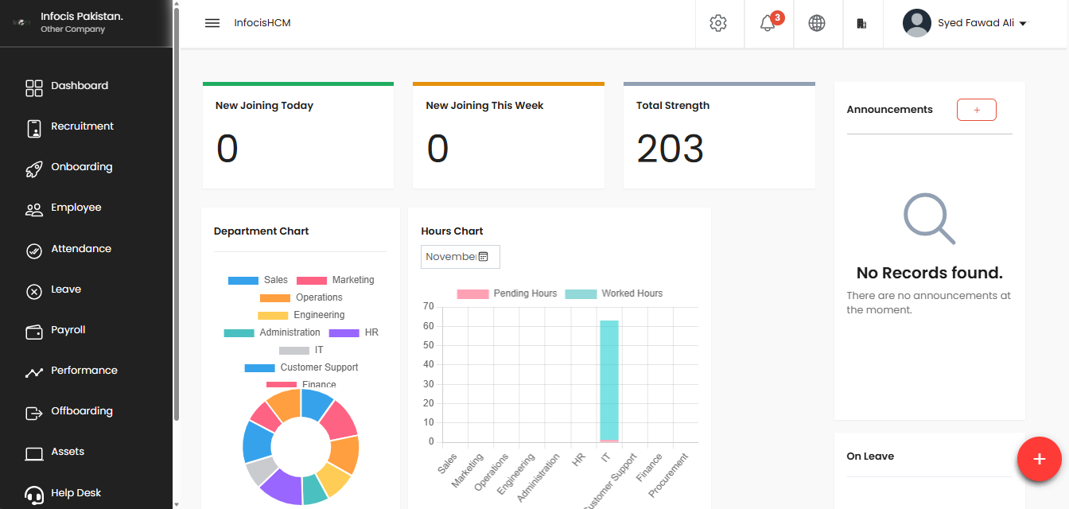Open calendar picker in Hours Chart
The width and height of the screenshot is (1069, 509).
[483, 256]
